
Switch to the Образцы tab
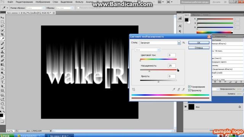[196, 15]
